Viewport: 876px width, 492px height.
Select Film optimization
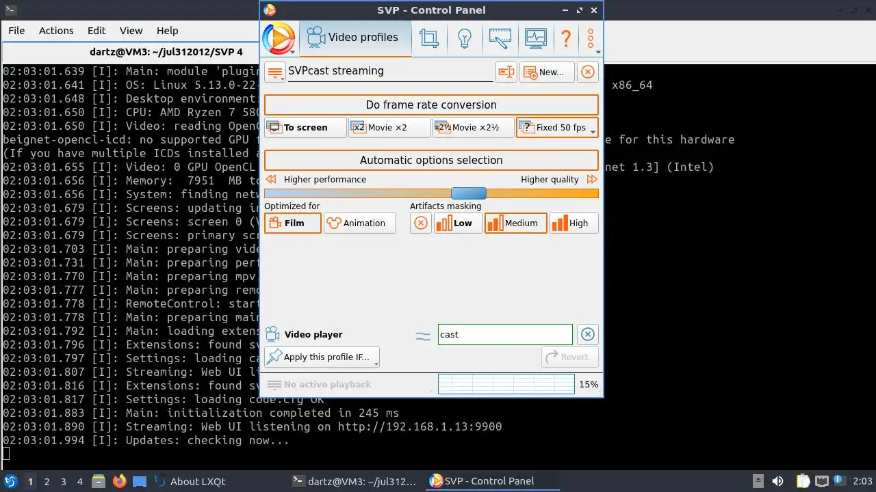[293, 223]
